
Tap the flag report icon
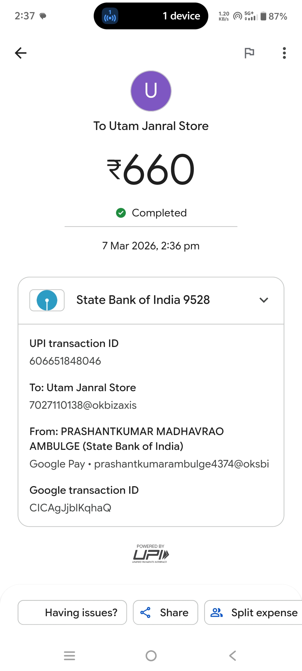(x=249, y=53)
